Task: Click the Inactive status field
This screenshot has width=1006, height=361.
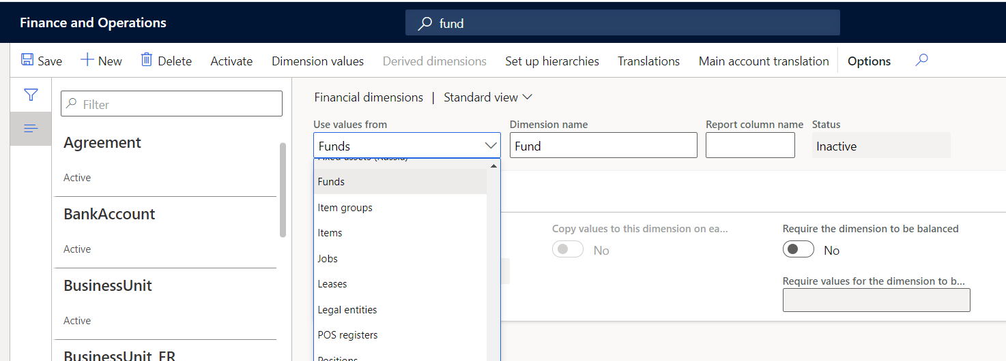Action: click(x=881, y=145)
